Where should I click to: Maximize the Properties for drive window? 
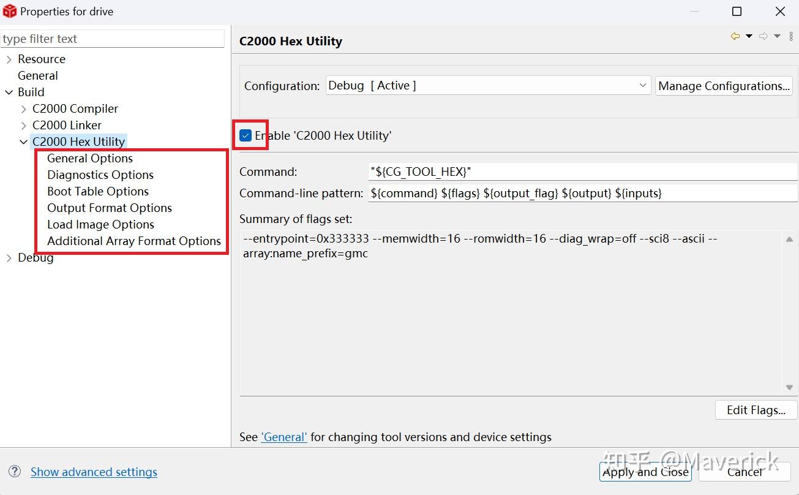737,12
